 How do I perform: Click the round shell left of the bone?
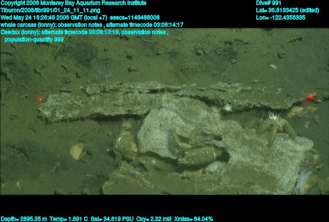click(78, 150)
